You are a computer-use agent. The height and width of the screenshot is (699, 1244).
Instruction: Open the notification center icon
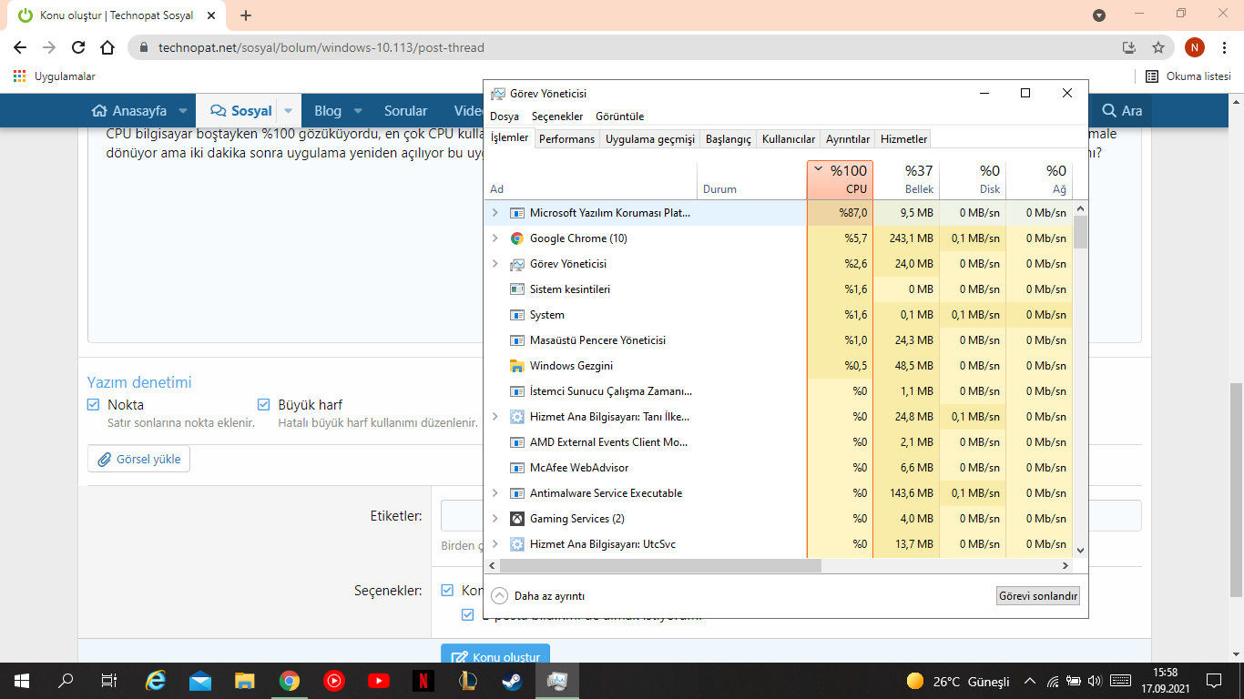[x=1213, y=680]
